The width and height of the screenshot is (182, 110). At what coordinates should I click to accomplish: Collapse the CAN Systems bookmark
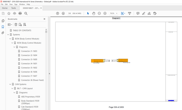pos(10,84)
